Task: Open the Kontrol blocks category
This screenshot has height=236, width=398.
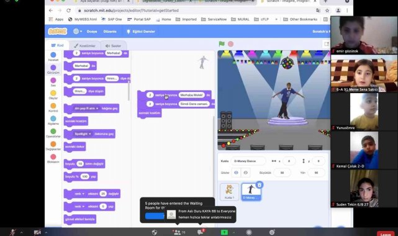Action: click(53, 106)
